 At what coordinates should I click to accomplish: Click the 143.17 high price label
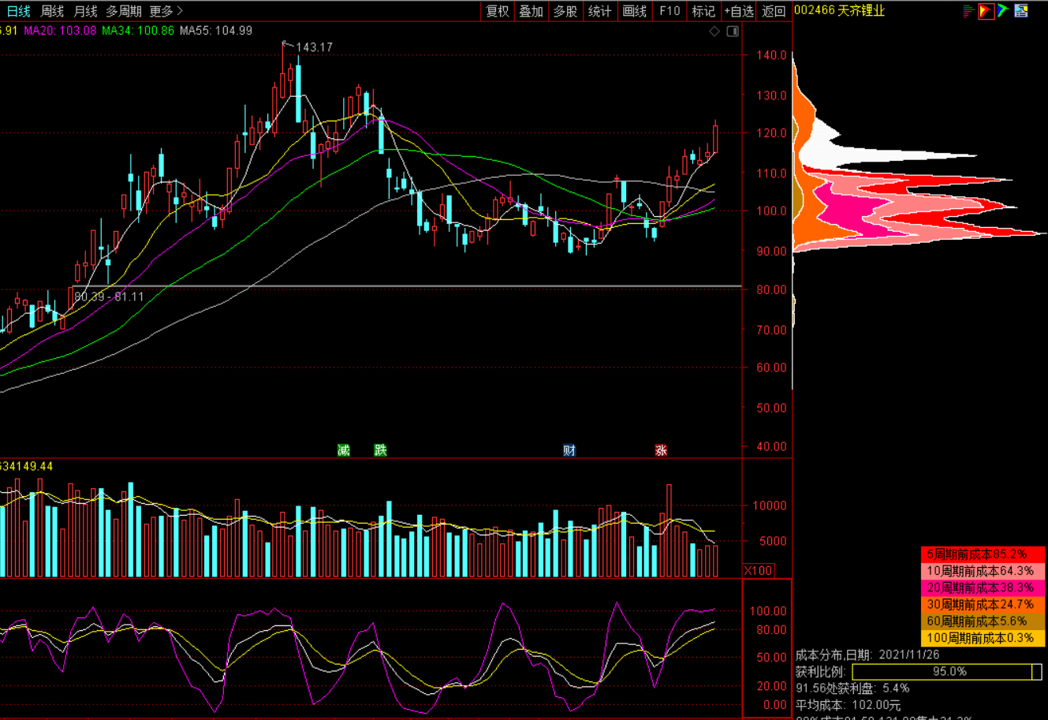[x=315, y=47]
